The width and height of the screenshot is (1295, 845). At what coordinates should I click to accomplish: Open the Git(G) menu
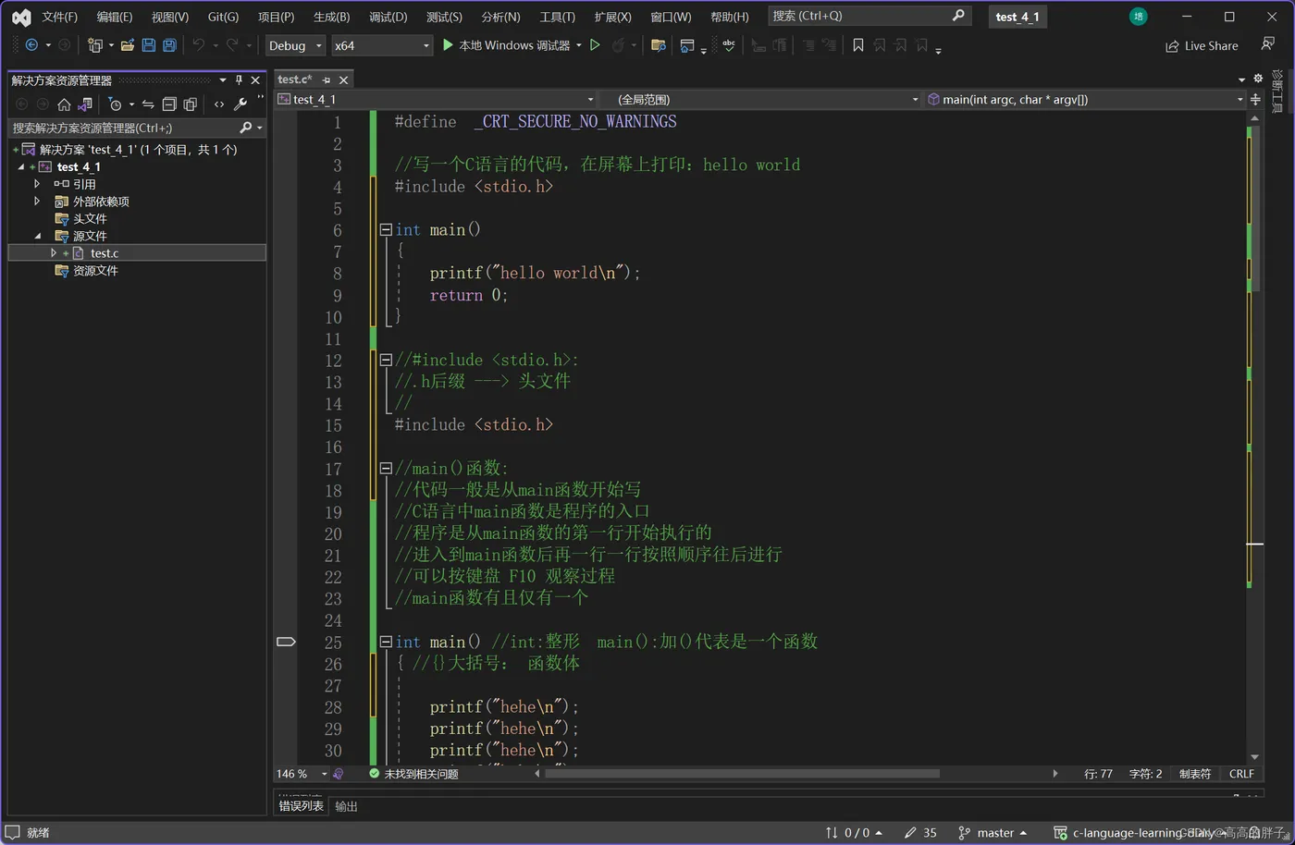point(223,17)
